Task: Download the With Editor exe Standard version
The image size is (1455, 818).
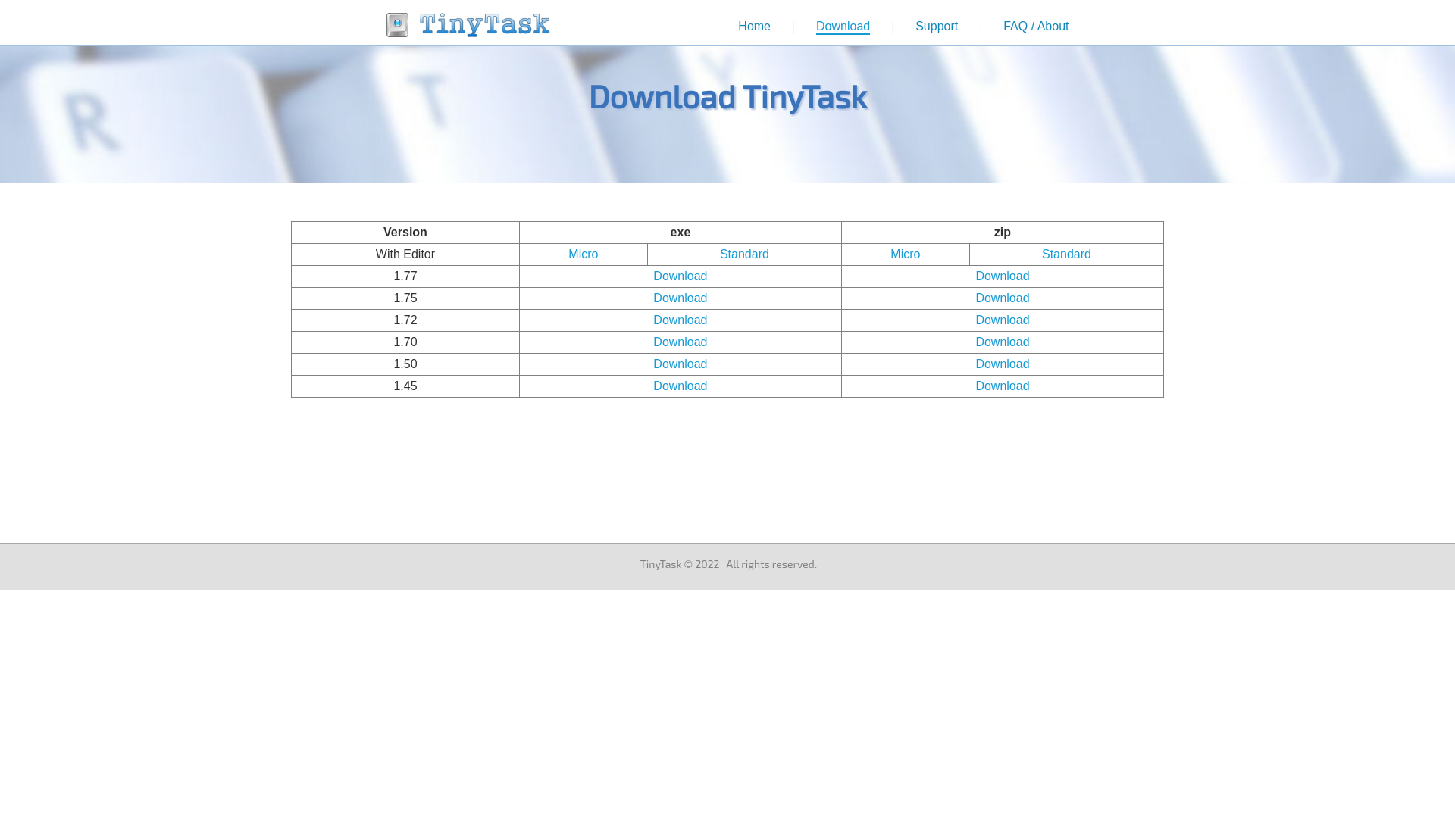Action: (x=744, y=254)
